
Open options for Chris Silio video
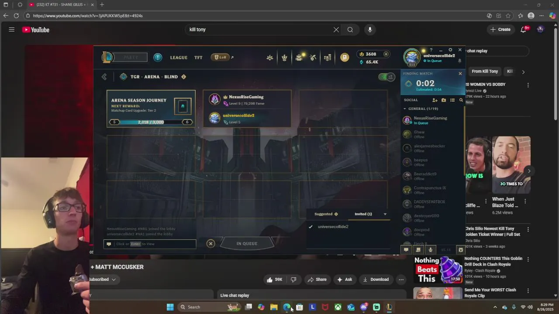click(528, 229)
